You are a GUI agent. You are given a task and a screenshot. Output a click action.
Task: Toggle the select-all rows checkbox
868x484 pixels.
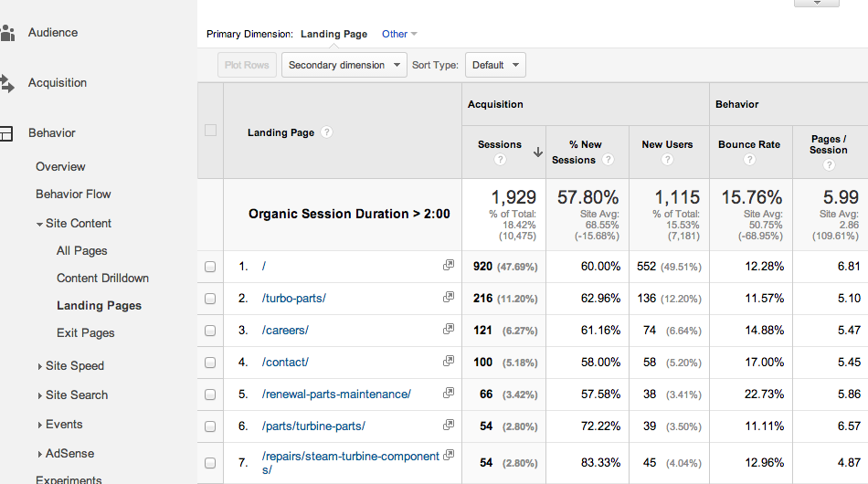210,131
